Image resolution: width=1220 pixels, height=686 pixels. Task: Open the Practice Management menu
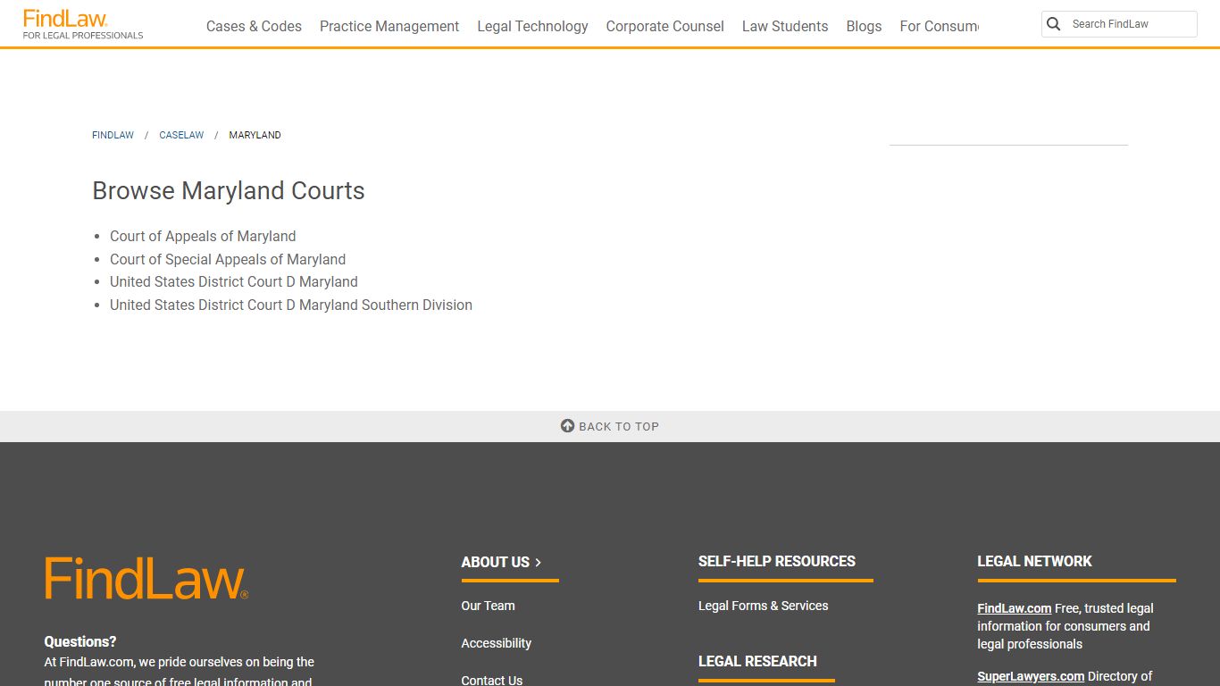tap(389, 26)
